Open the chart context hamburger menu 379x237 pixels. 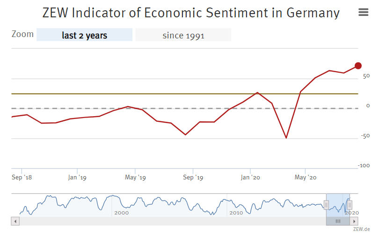[x=364, y=13]
